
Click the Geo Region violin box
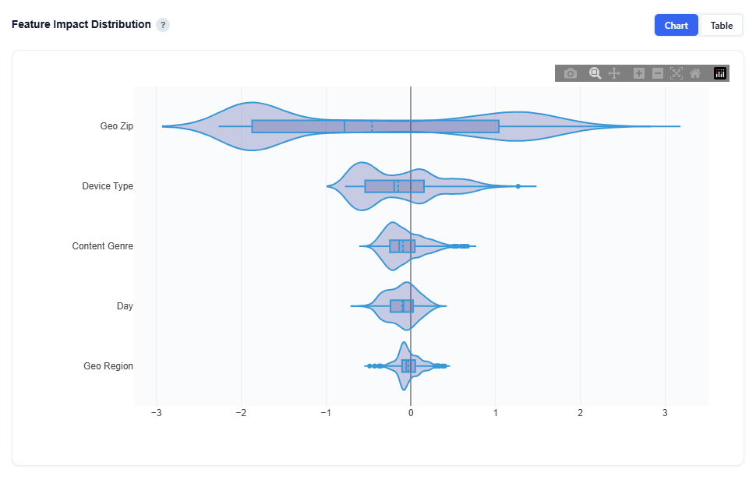pos(408,366)
